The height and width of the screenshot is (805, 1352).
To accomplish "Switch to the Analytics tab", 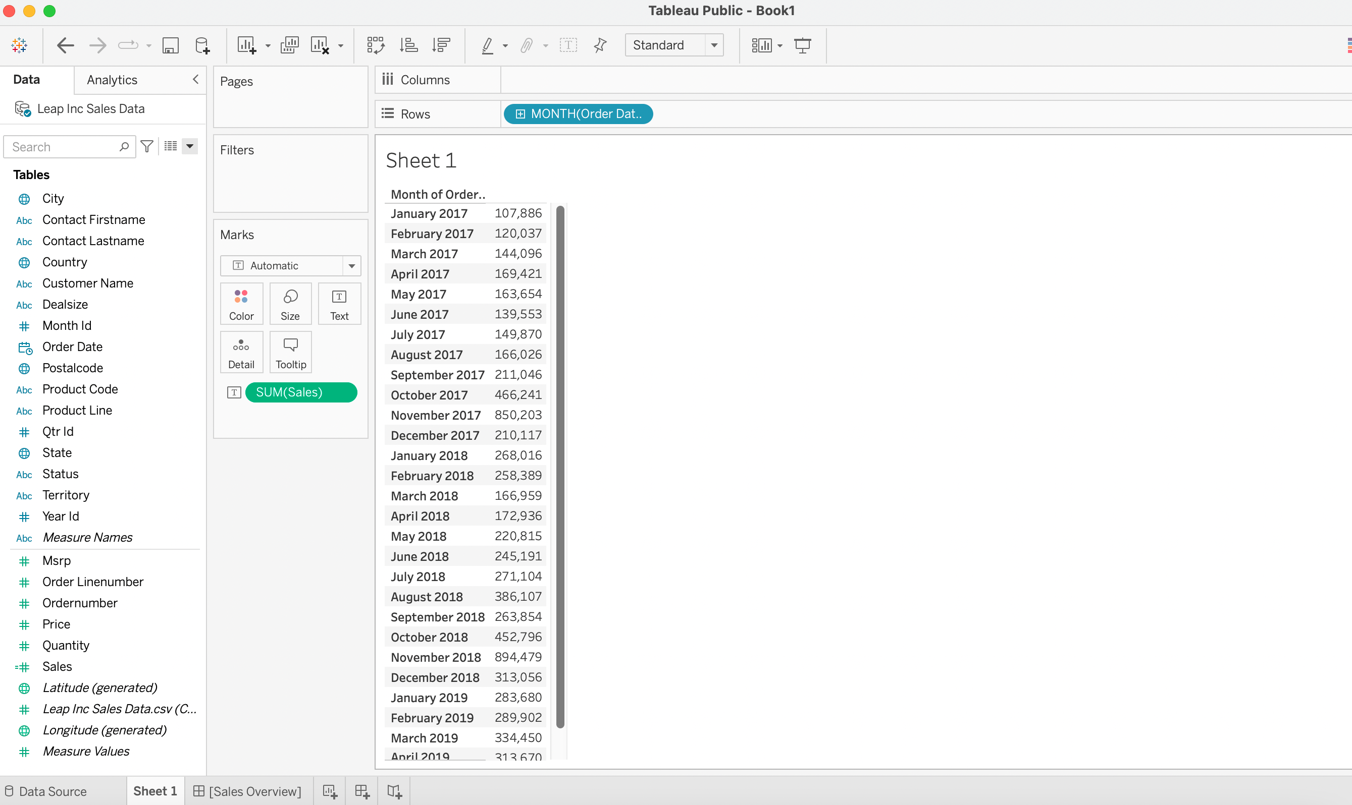I will 112,80.
